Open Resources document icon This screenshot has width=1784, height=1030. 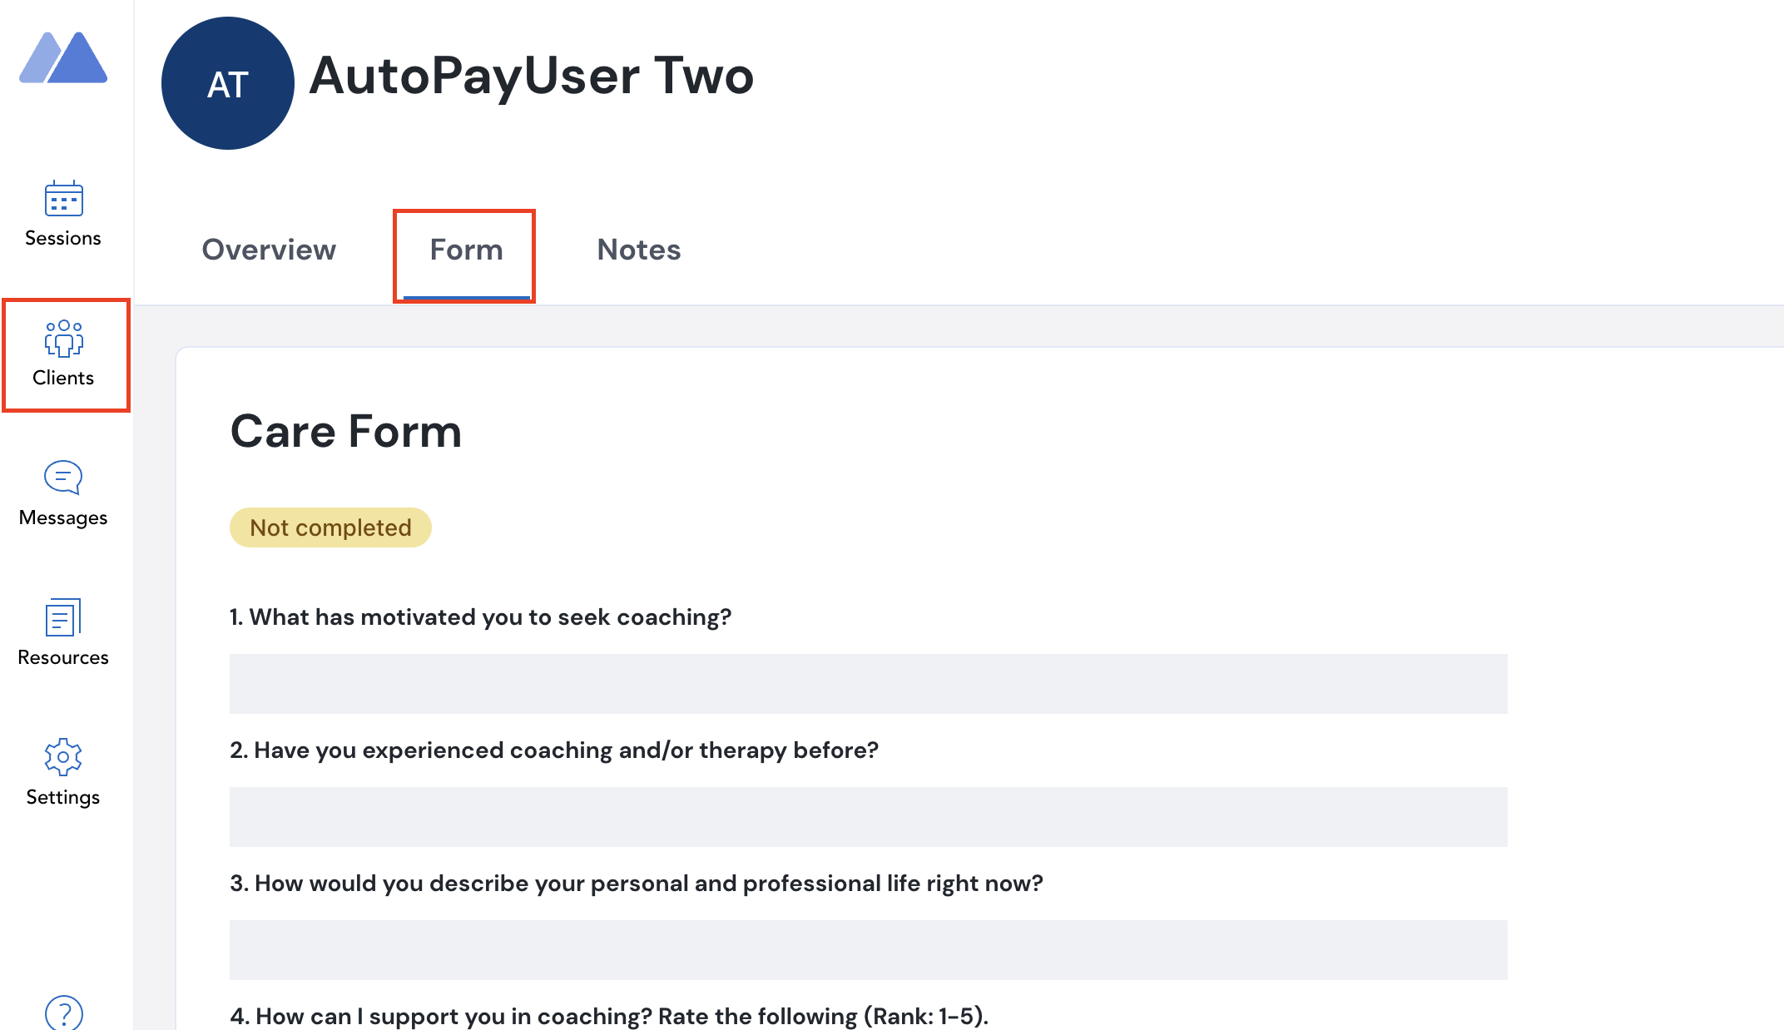click(63, 617)
